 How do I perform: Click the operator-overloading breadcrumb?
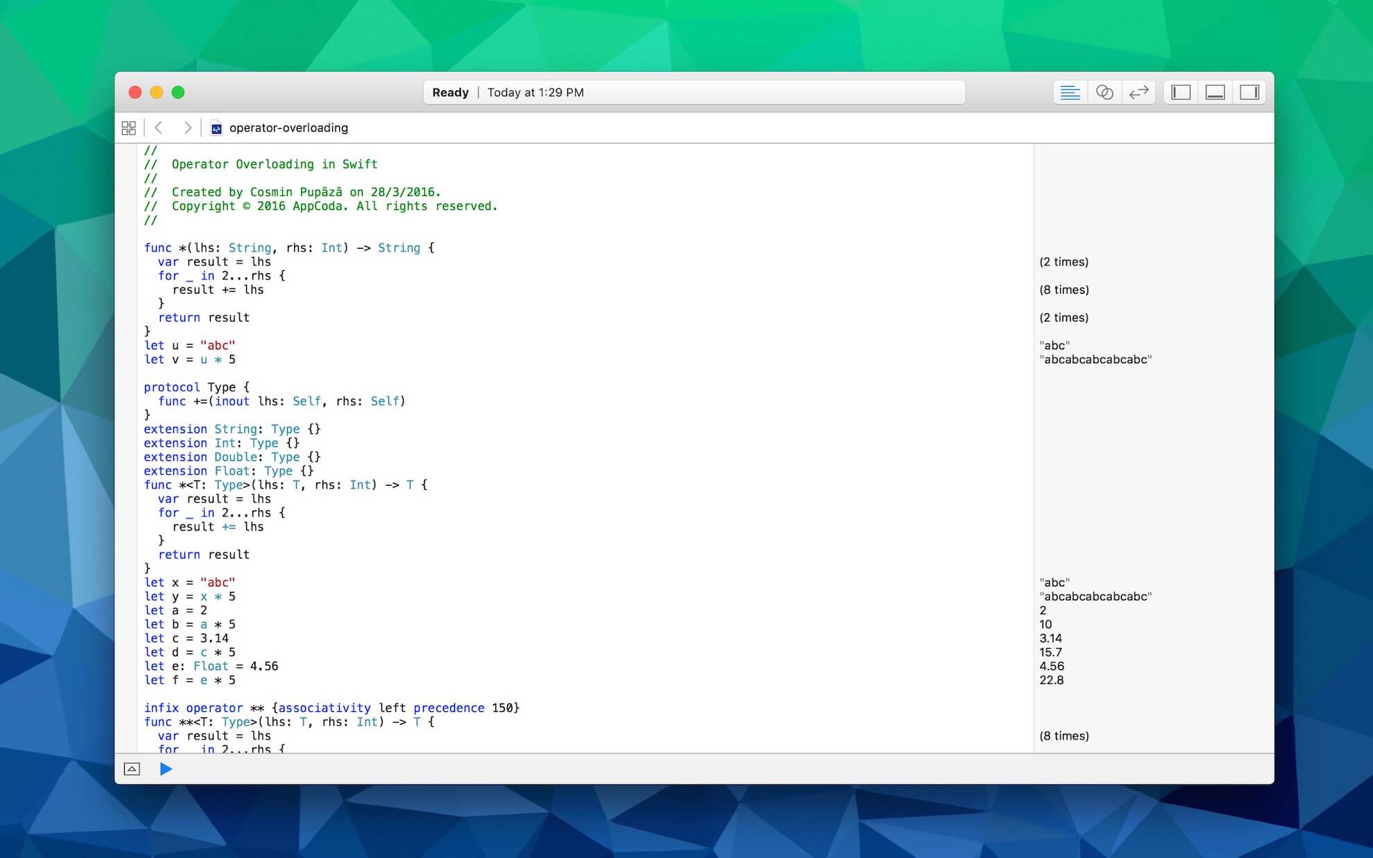[288, 128]
